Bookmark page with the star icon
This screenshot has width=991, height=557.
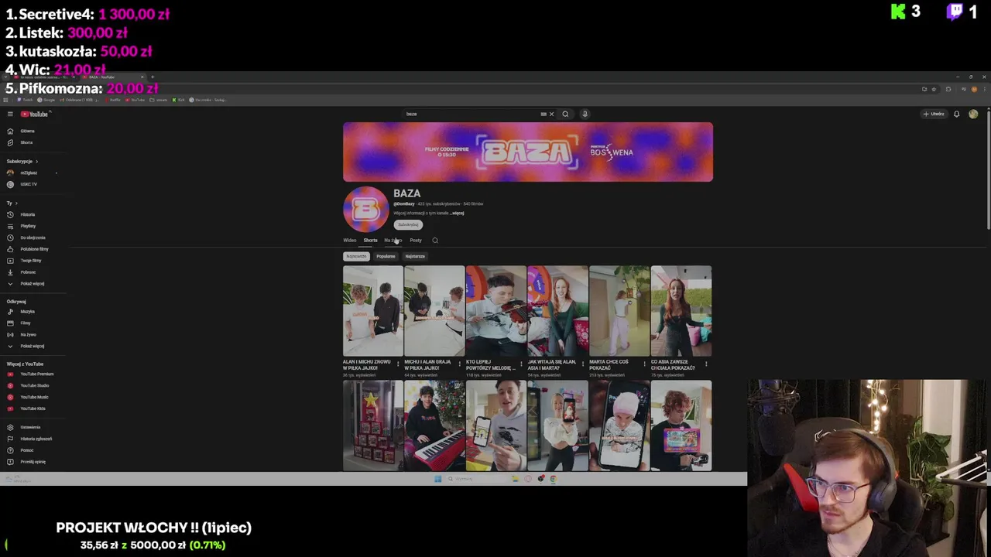click(x=934, y=89)
